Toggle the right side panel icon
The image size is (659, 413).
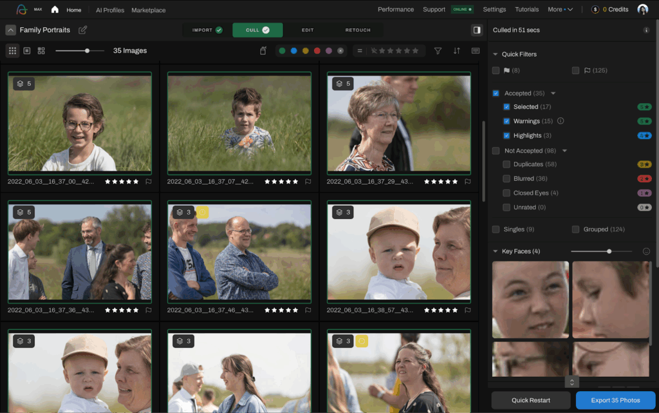(477, 30)
